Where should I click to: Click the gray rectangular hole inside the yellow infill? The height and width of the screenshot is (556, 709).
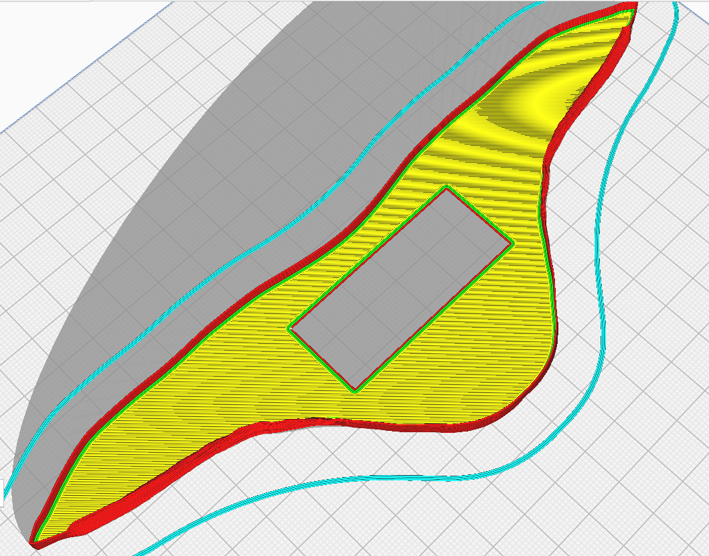(402, 288)
